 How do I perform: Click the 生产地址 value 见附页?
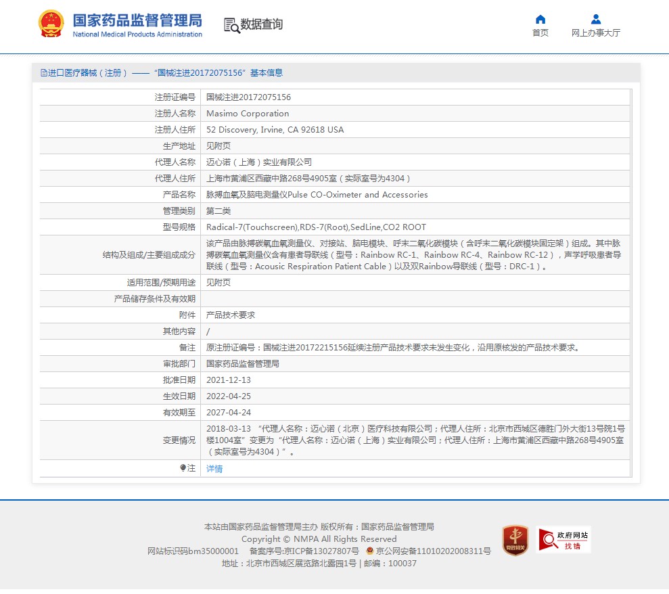(x=218, y=146)
